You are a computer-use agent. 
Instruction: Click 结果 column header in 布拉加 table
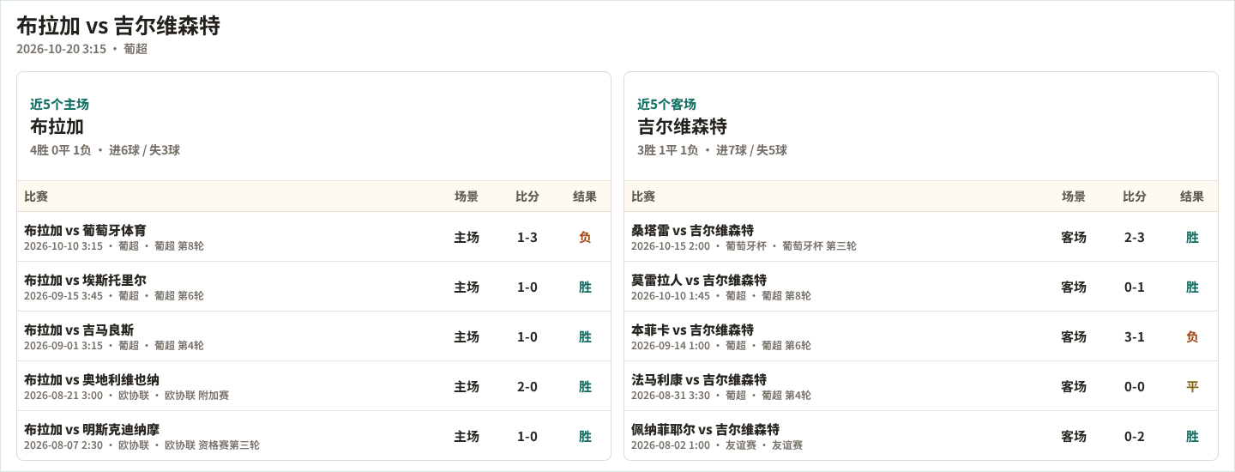(585, 197)
